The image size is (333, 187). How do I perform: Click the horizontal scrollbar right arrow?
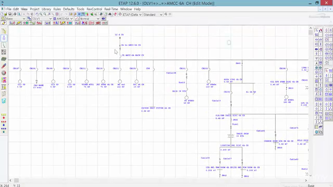point(306,180)
